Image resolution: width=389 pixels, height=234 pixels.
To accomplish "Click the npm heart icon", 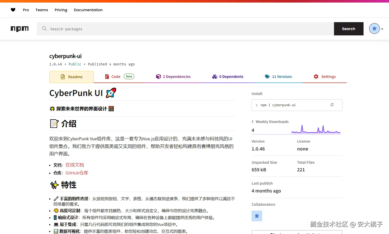I will (x=13, y=10).
